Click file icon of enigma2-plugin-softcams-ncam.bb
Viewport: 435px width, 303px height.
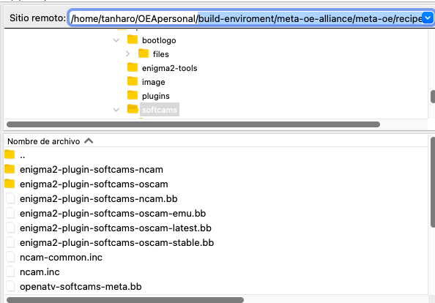[x=10, y=198]
